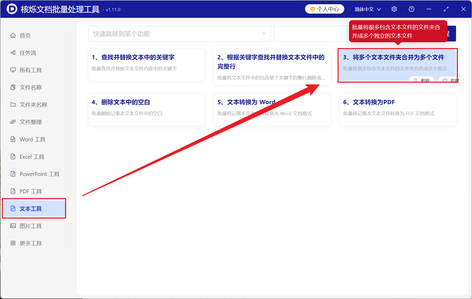Select 更多工具 in the sidebar

[30, 243]
